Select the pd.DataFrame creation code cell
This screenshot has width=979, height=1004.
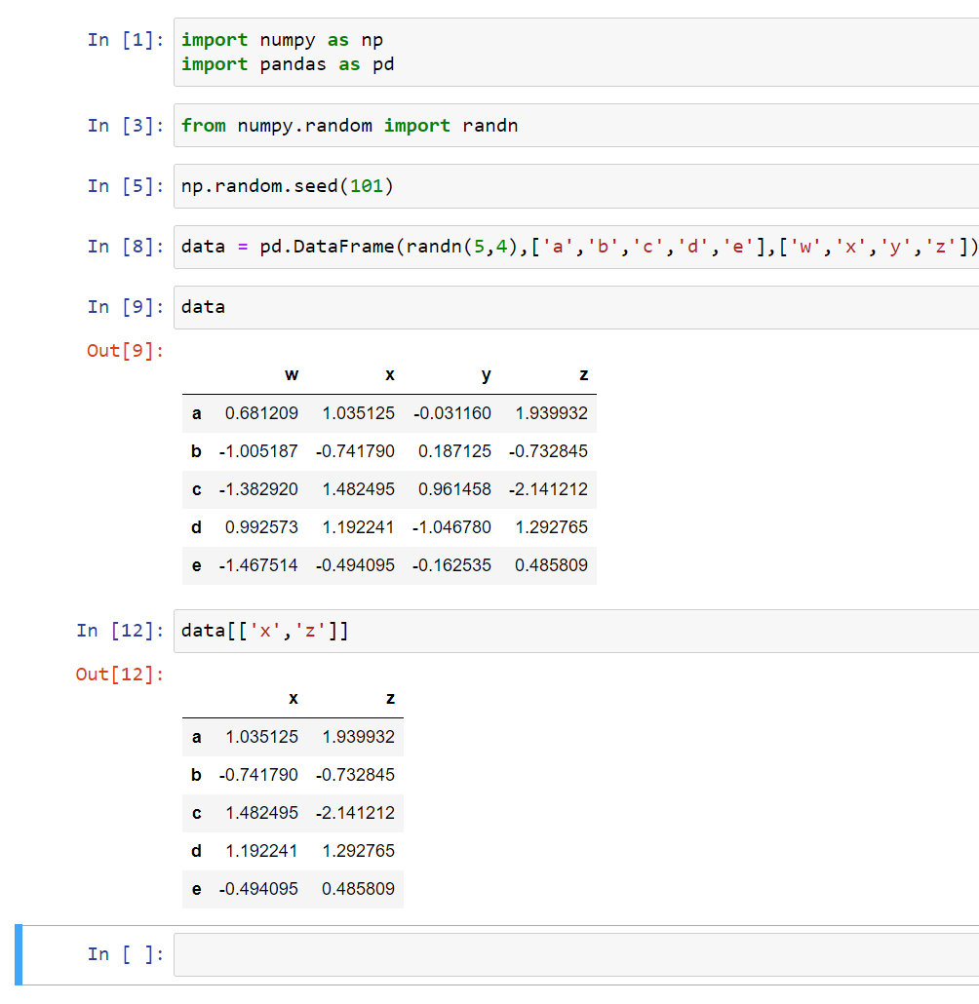pos(576,247)
